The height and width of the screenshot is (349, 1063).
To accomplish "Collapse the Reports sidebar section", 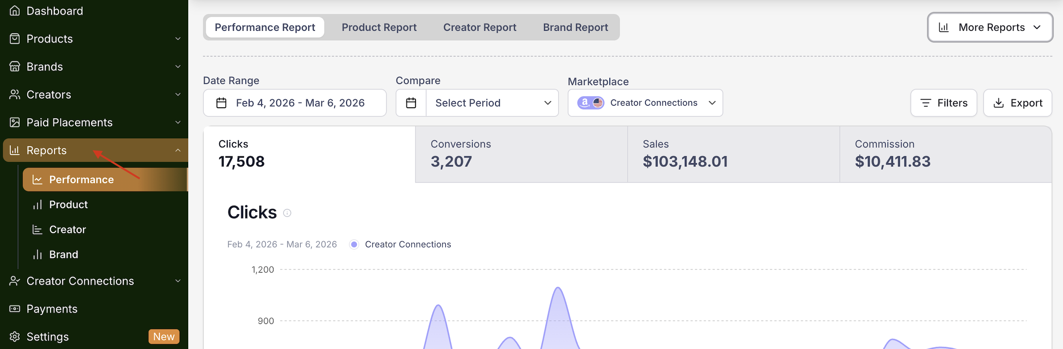I will (177, 150).
